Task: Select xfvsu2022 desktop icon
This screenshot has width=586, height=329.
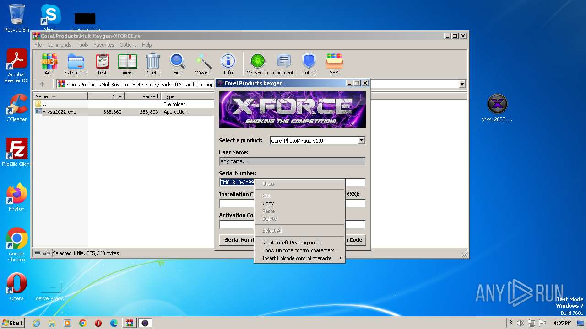Action: tap(497, 108)
